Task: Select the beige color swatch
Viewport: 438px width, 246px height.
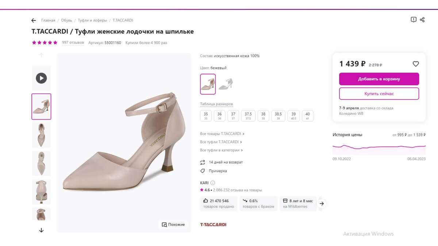Action: click(208, 84)
